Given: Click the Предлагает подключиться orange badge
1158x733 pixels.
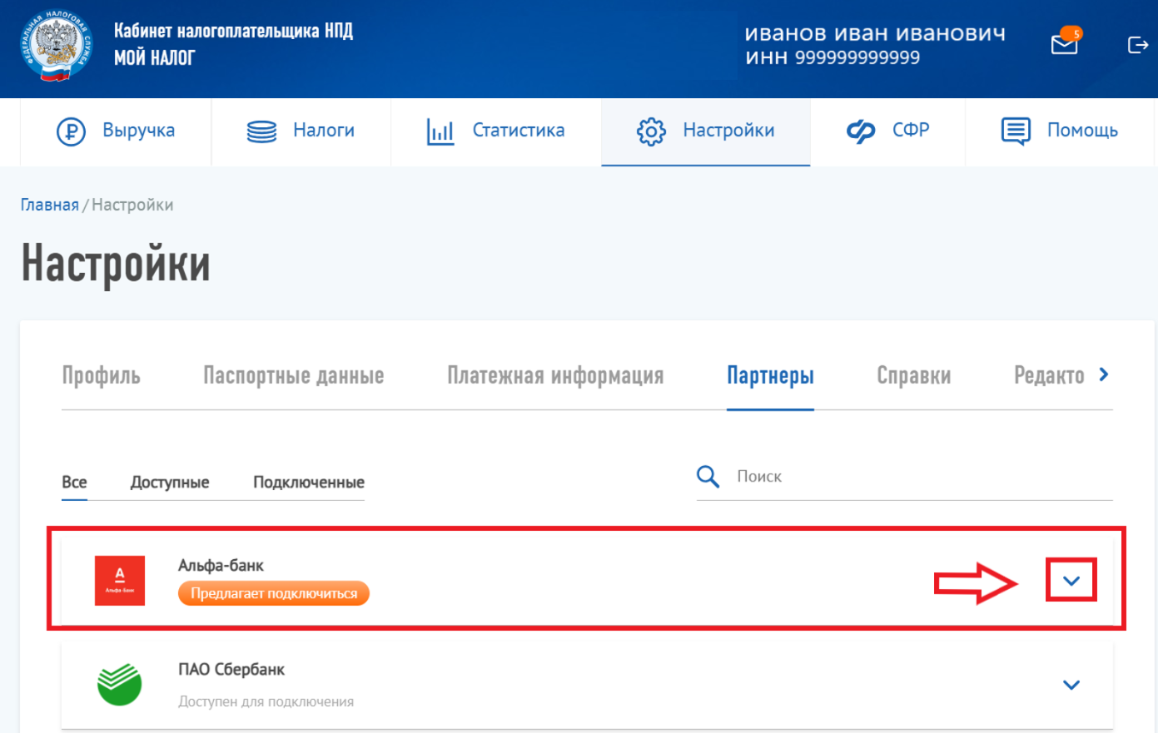Looking at the screenshot, I should tap(274, 593).
